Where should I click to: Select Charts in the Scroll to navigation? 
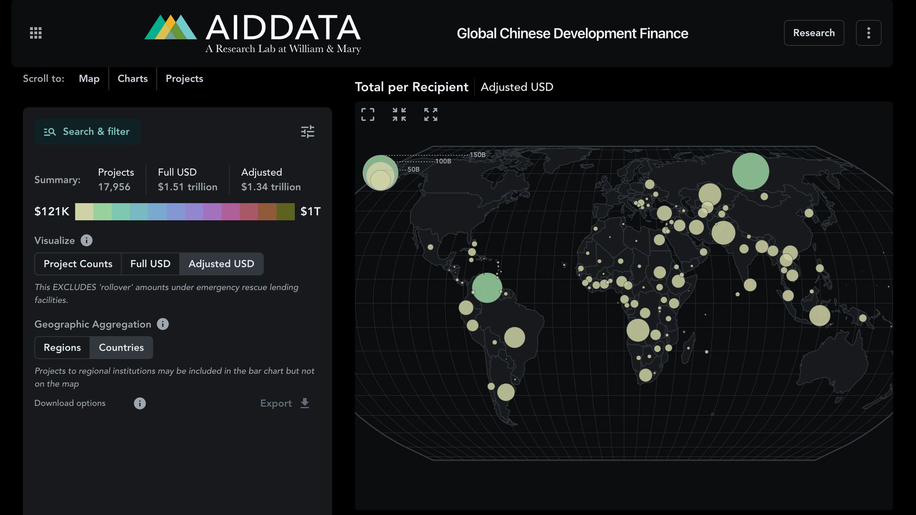(132, 79)
